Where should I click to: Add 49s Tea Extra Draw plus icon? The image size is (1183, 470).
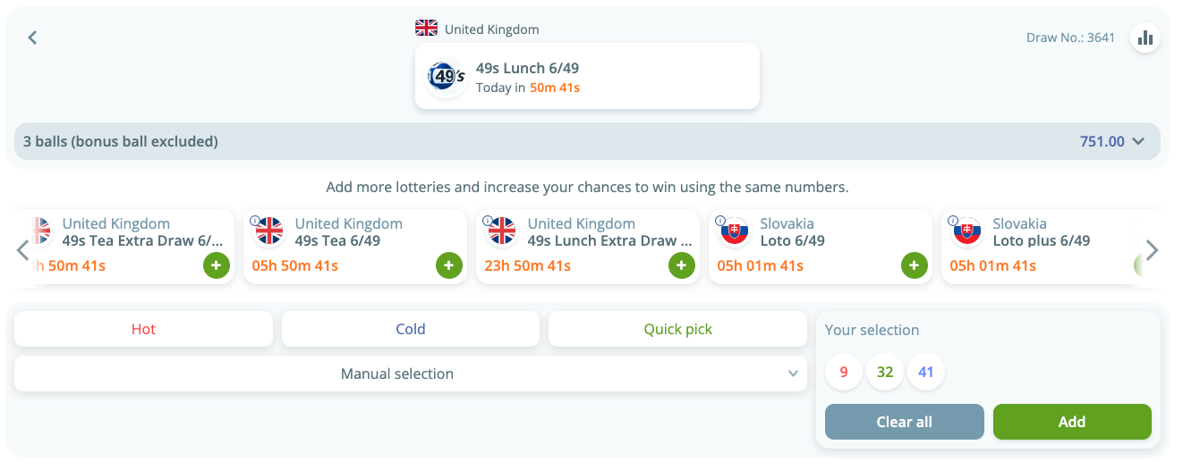pos(216,265)
